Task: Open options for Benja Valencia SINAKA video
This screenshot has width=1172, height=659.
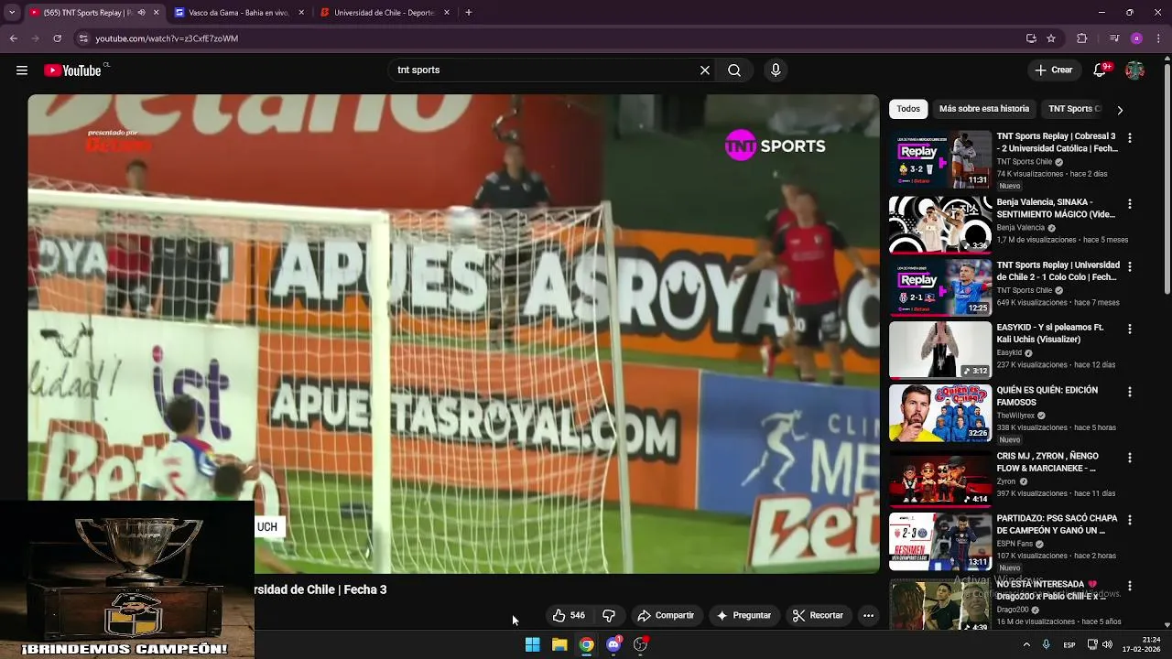Action: tap(1129, 203)
